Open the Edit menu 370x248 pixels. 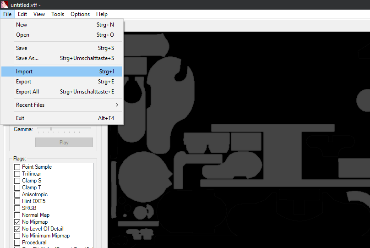[22, 14]
